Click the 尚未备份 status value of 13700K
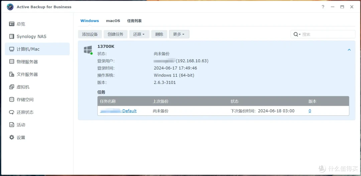361x176 pixels. tap(162, 54)
